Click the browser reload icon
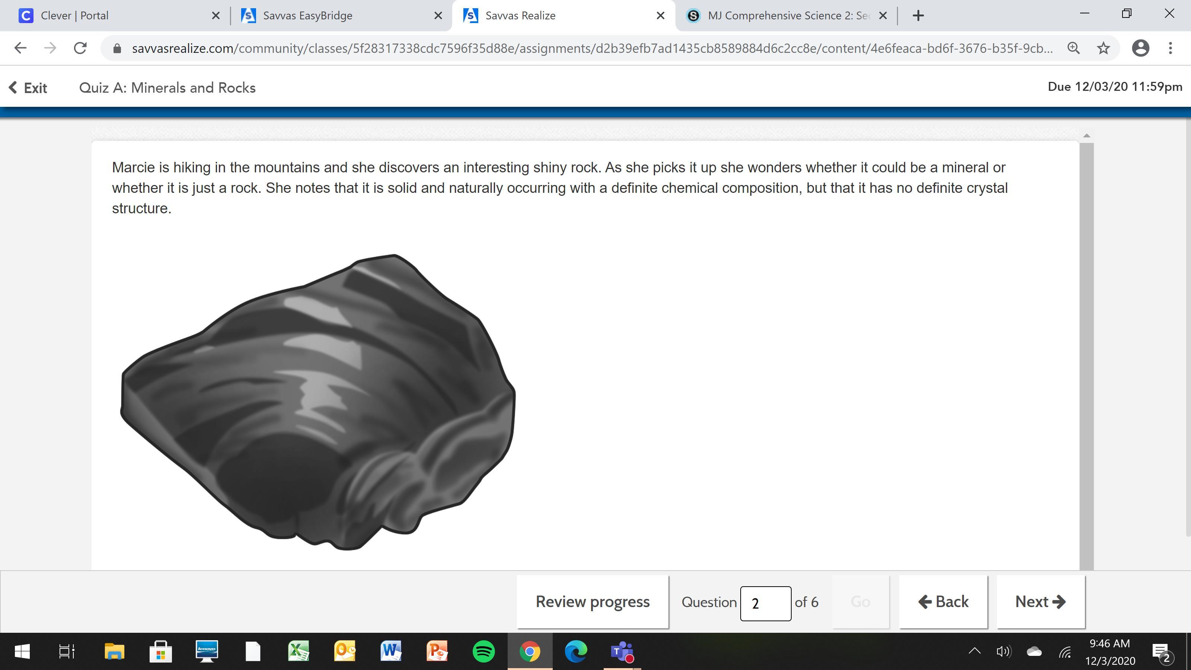1191x670 pixels. (x=80, y=48)
